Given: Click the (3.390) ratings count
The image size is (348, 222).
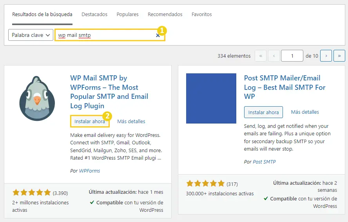Looking at the screenshot, I should point(60,193).
